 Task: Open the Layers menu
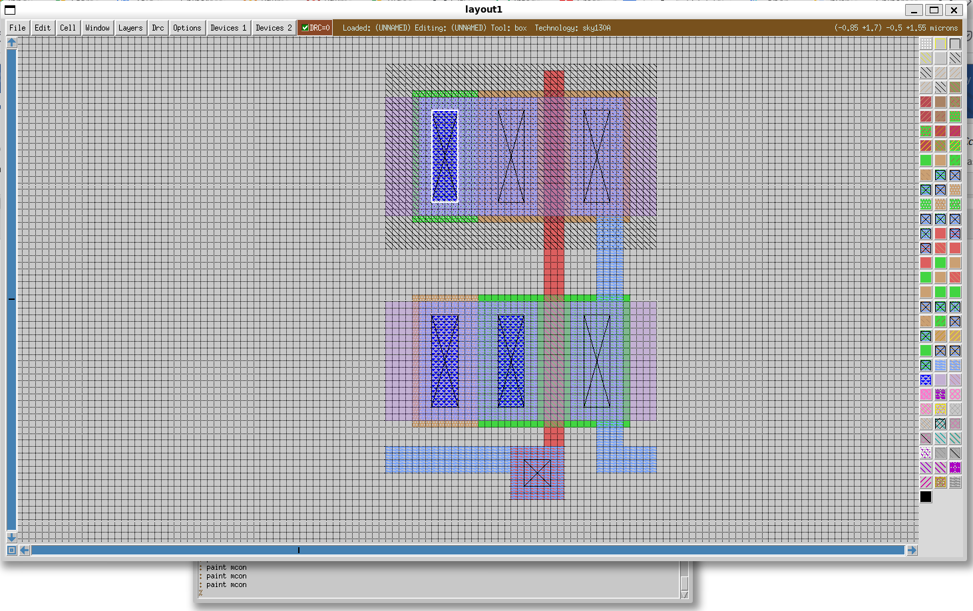[130, 28]
